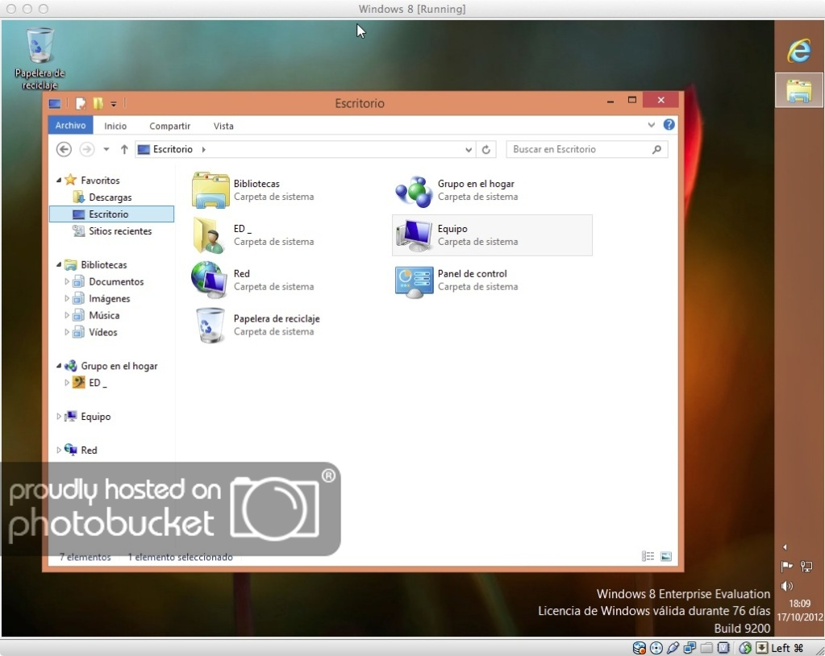Open Panel de control icon

[414, 280]
